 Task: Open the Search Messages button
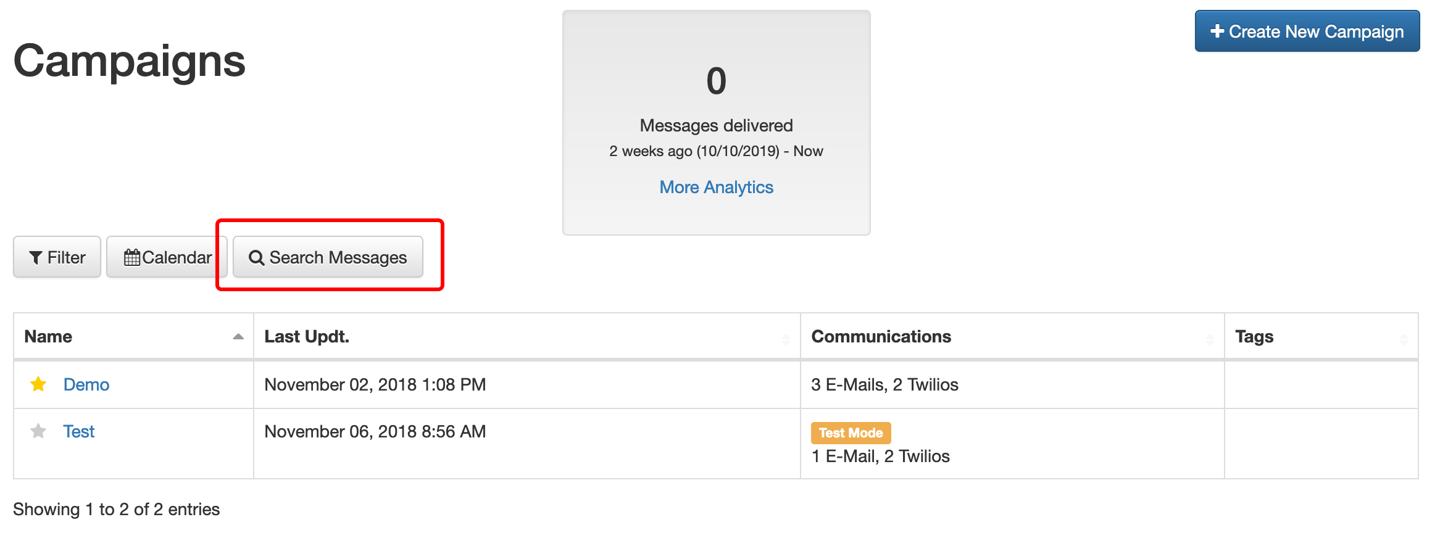[328, 257]
